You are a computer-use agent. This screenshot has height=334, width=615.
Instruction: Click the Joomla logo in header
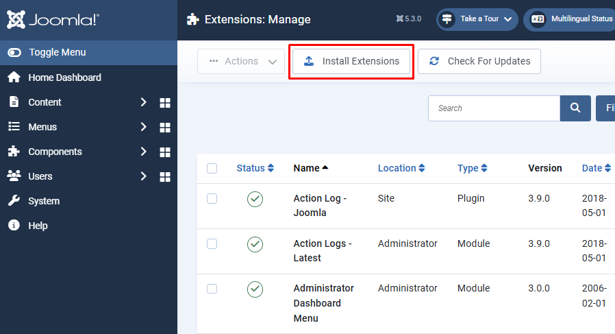click(52, 20)
